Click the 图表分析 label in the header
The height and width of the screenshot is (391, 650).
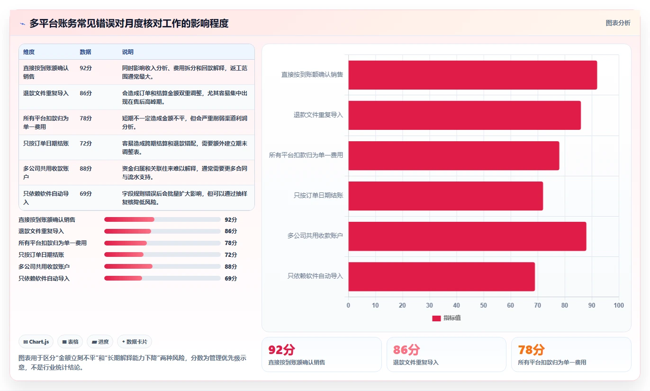coord(618,23)
